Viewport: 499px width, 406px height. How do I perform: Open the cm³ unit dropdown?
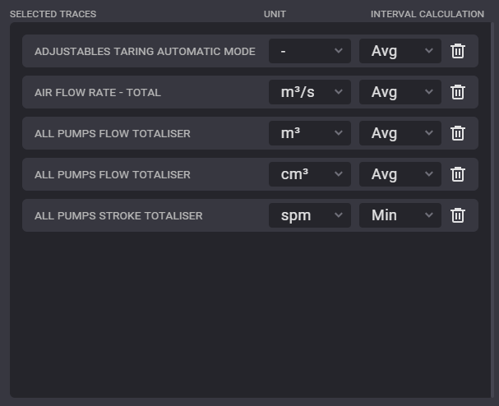(310, 174)
